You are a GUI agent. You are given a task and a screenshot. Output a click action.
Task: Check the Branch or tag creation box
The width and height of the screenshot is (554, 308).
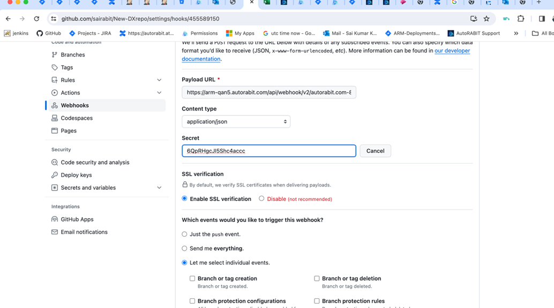pos(192,279)
